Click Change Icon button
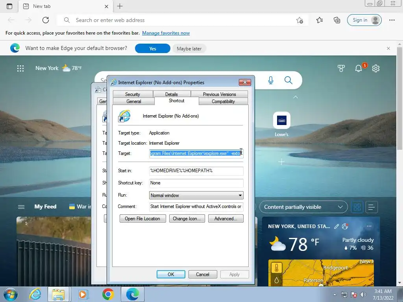403x302 pixels. point(187,219)
